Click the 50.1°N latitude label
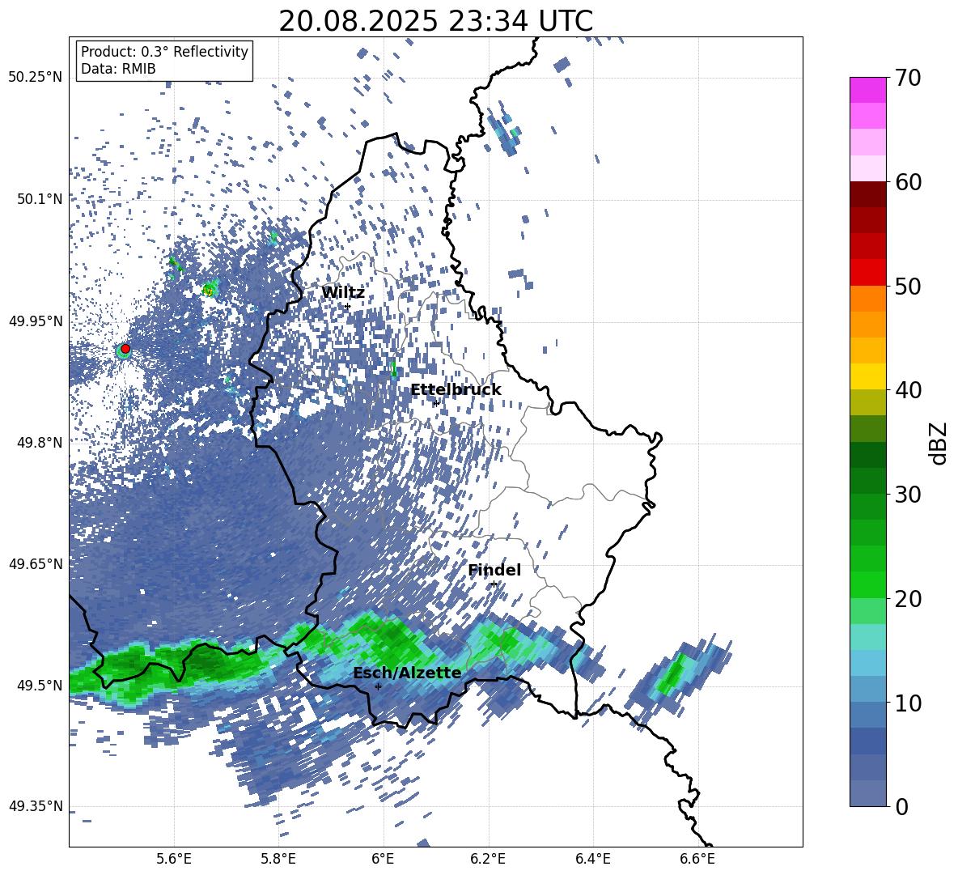 [39, 199]
